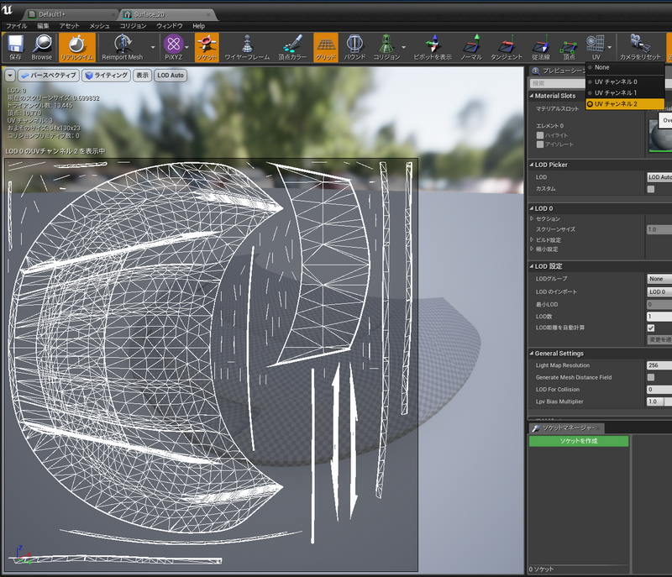Expand reduction settings under LOD 0
The width and height of the screenshot is (672, 577).
pyautogui.click(x=532, y=249)
